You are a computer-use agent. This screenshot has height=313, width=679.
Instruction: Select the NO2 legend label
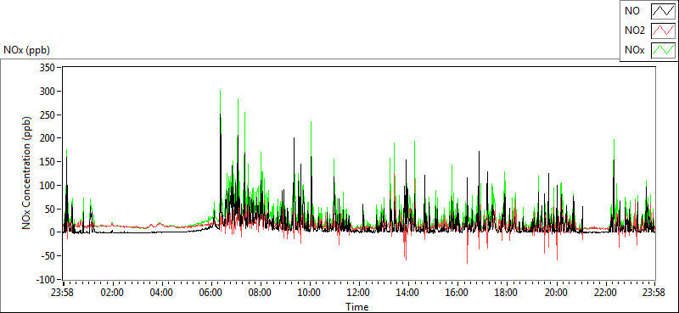(x=635, y=31)
